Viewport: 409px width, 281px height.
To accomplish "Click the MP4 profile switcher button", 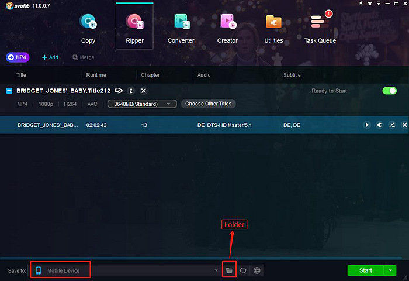I will [x=18, y=57].
